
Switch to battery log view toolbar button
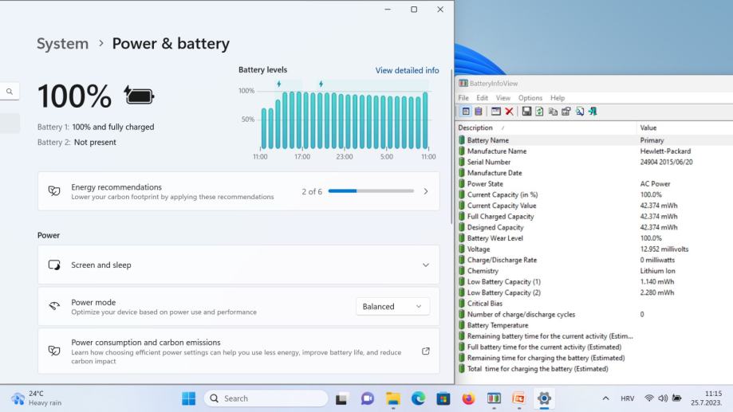pyautogui.click(x=479, y=112)
